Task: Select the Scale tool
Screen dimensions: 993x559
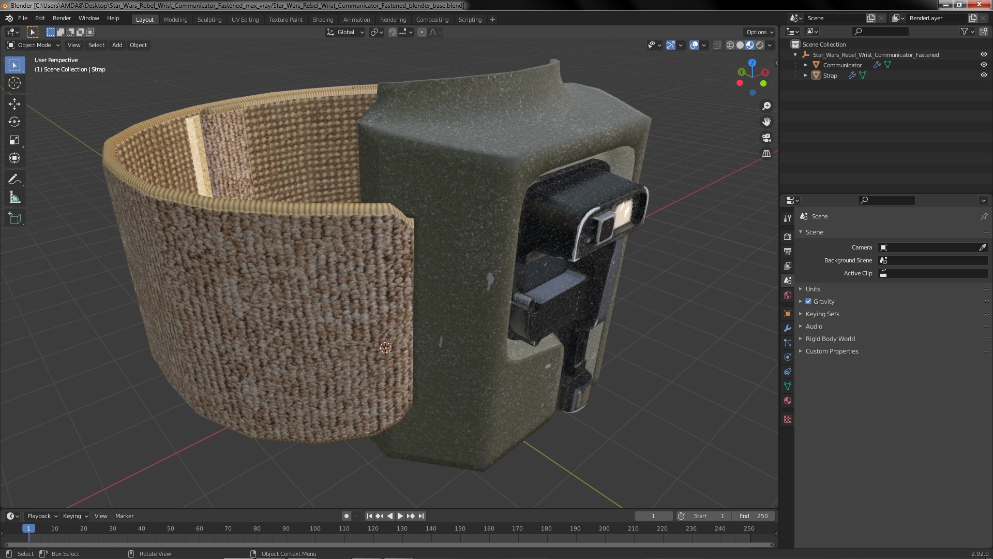Action: pyautogui.click(x=14, y=140)
